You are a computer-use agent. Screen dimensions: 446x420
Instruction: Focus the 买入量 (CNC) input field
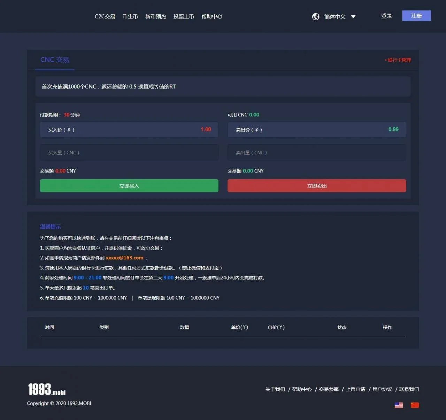point(129,153)
